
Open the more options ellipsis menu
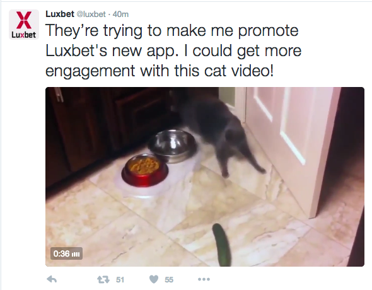[x=204, y=279]
